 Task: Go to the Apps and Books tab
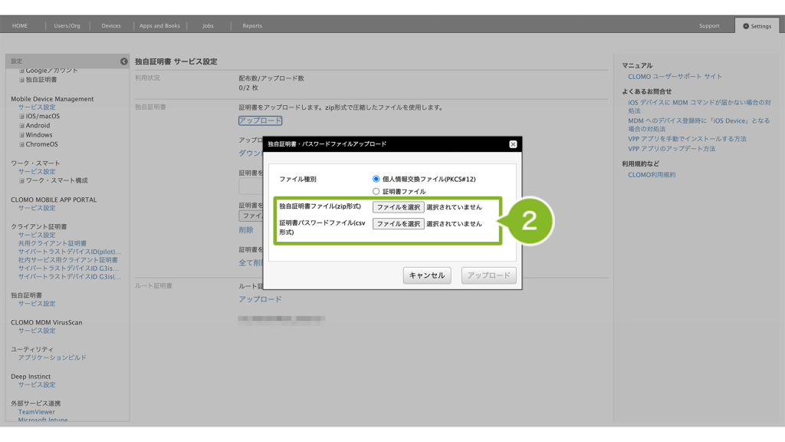pyautogui.click(x=159, y=26)
